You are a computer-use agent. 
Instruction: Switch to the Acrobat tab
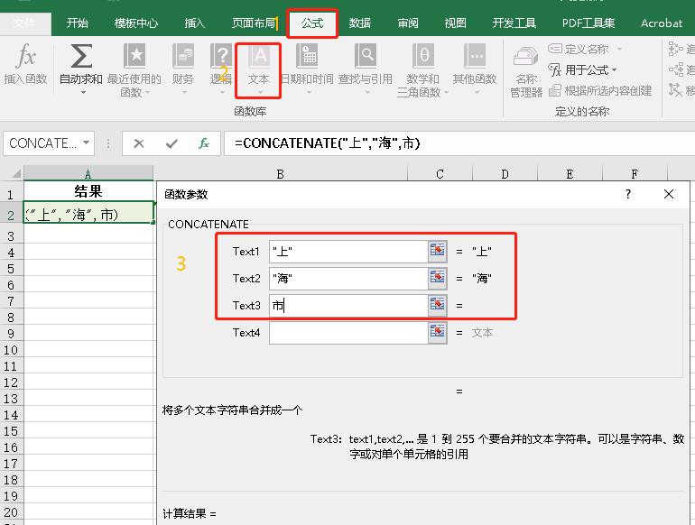click(x=662, y=23)
